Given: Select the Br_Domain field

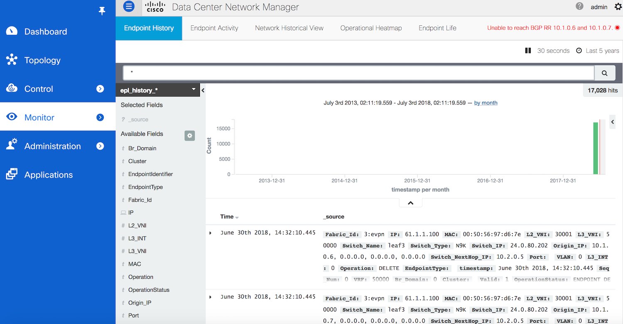Looking at the screenshot, I should (142, 148).
